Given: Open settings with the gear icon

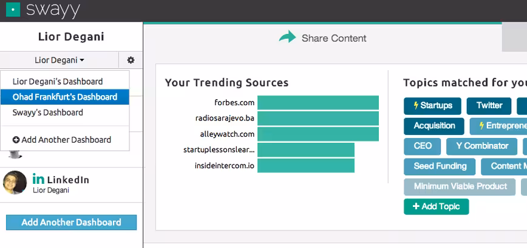Looking at the screenshot, I should coord(131,60).
